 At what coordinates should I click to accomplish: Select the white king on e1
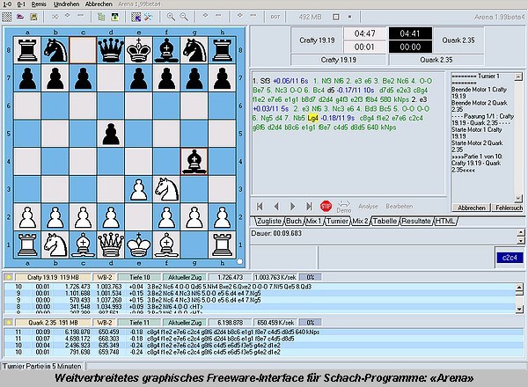(138, 245)
